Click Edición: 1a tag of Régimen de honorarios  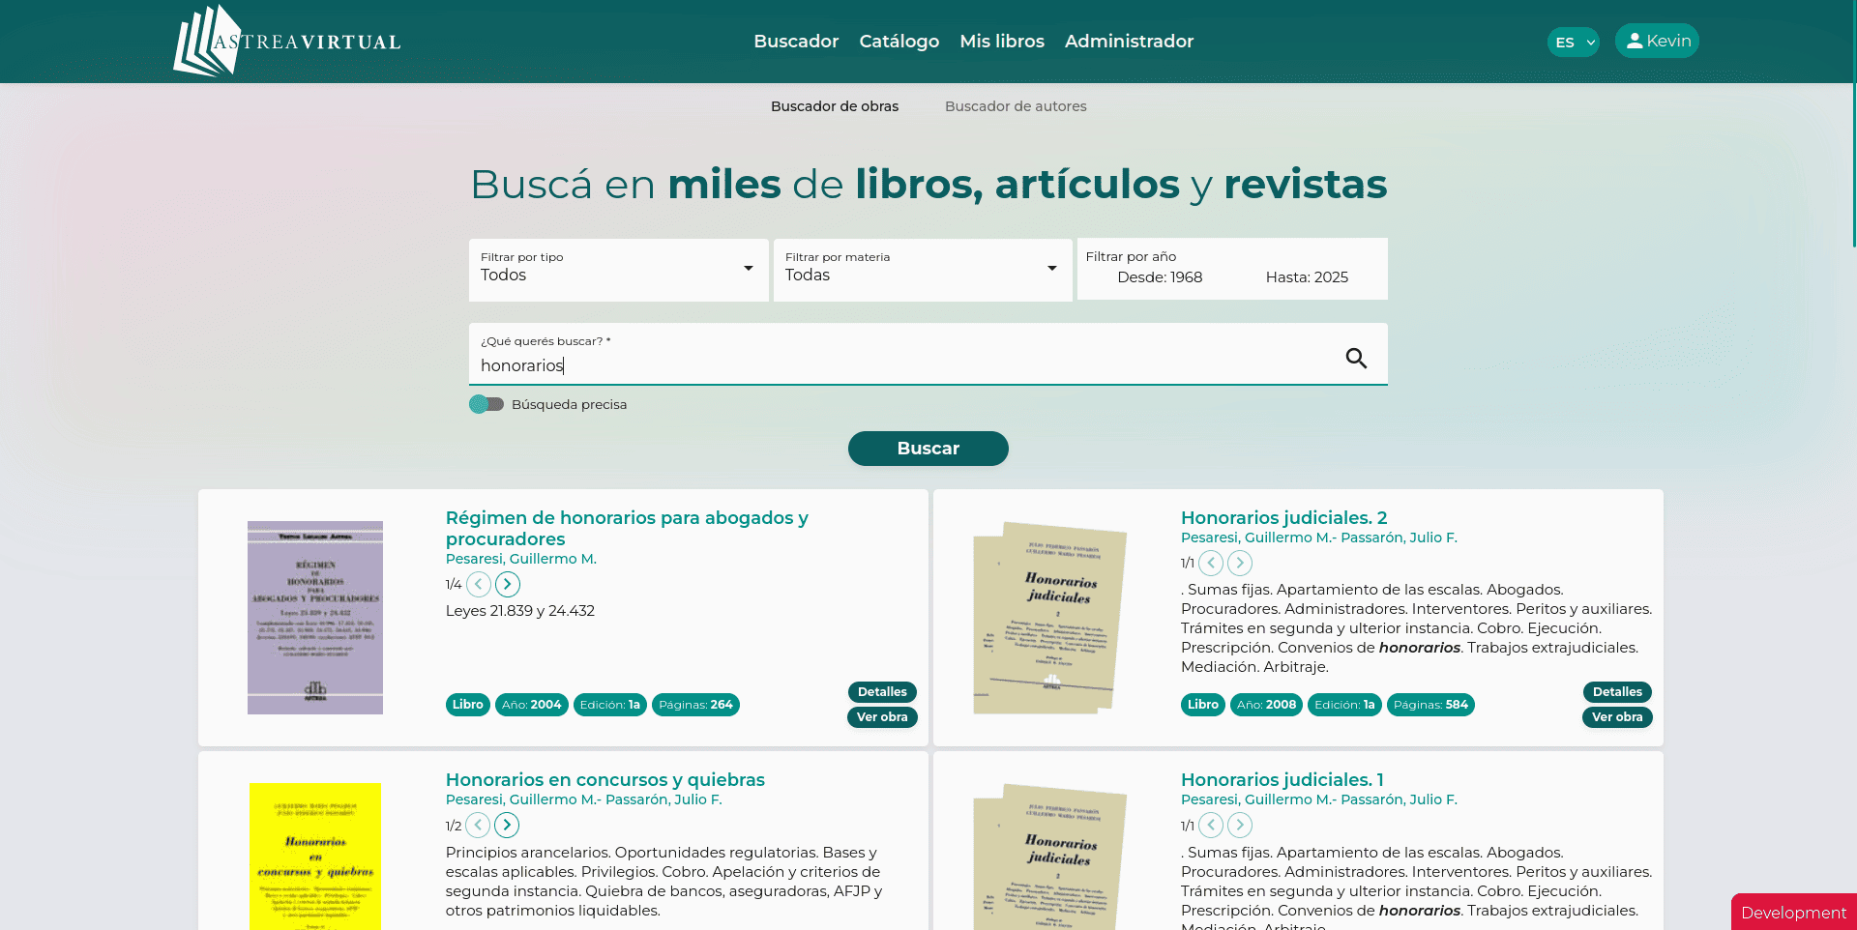click(610, 705)
